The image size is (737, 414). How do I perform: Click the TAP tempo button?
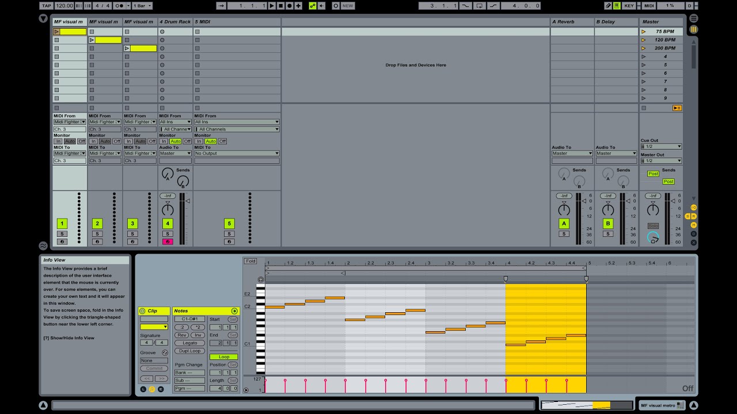point(47,6)
